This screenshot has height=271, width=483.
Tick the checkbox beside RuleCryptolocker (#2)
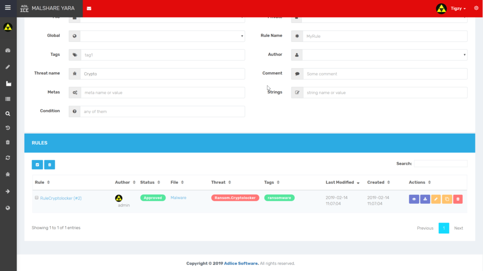pyautogui.click(x=37, y=198)
